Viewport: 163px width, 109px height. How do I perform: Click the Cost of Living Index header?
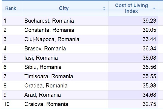coord(131,8)
